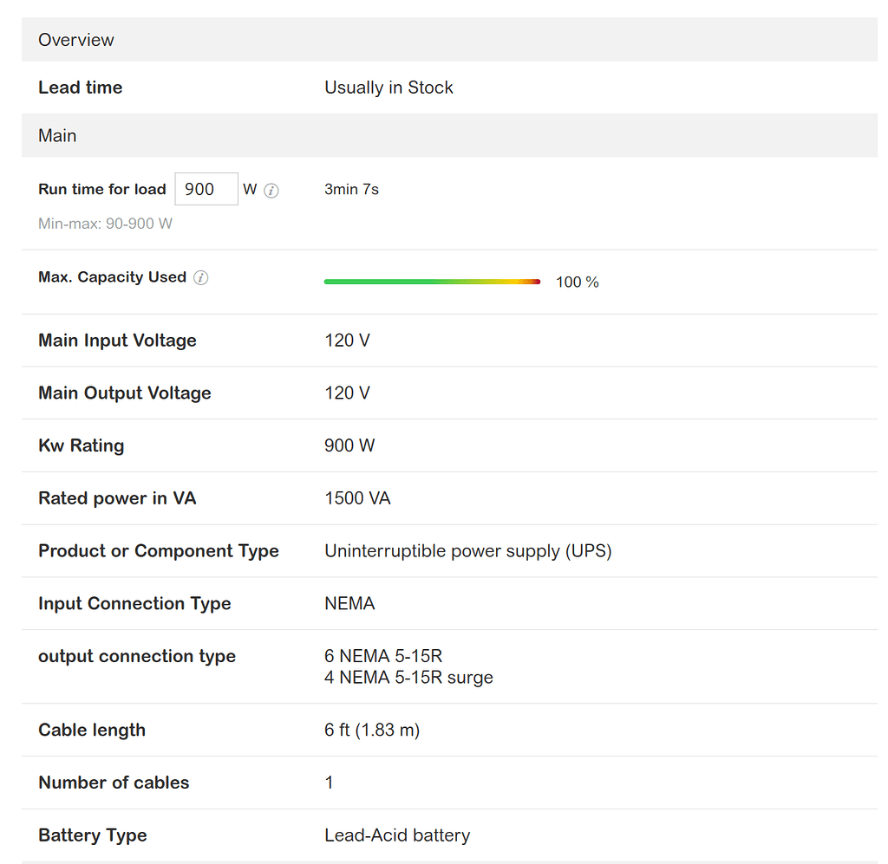Click the '6 ft (1.83 m)' cable length value

pos(372,731)
